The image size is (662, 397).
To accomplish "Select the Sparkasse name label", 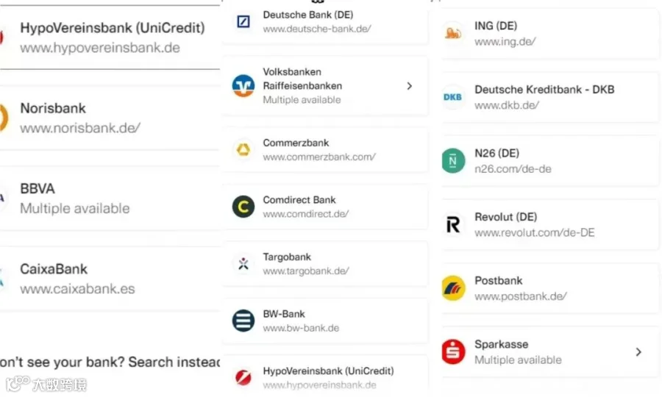I will [x=501, y=344].
